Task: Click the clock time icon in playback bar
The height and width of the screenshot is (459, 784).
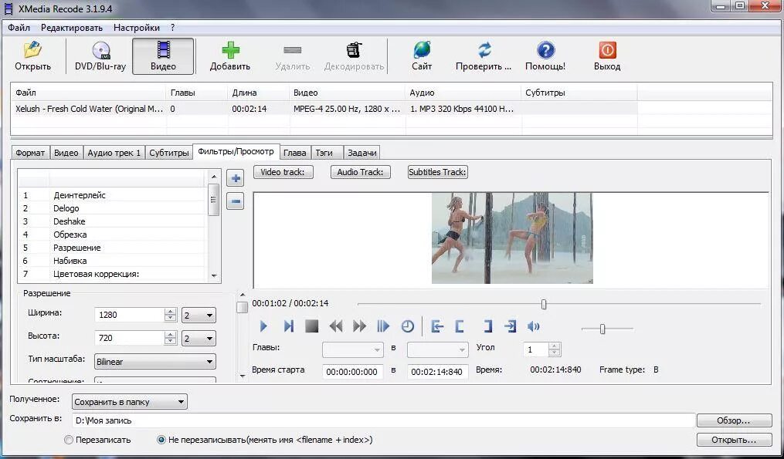Action: (408, 326)
